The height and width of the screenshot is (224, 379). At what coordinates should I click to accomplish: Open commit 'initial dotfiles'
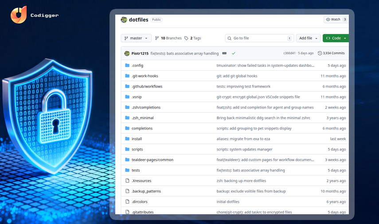coord(228,202)
